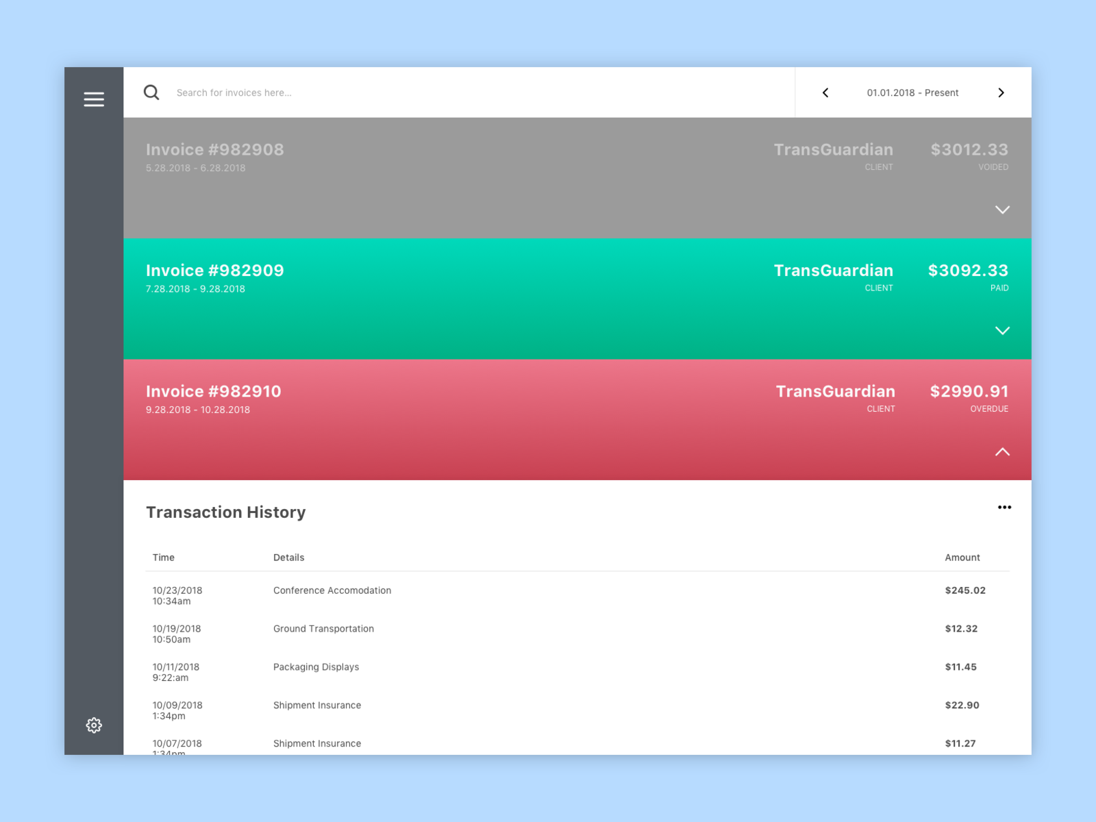Open the Transaction History ellipsis menu
Viewport: 1096px width, 822px height.
coord(1004,507)
